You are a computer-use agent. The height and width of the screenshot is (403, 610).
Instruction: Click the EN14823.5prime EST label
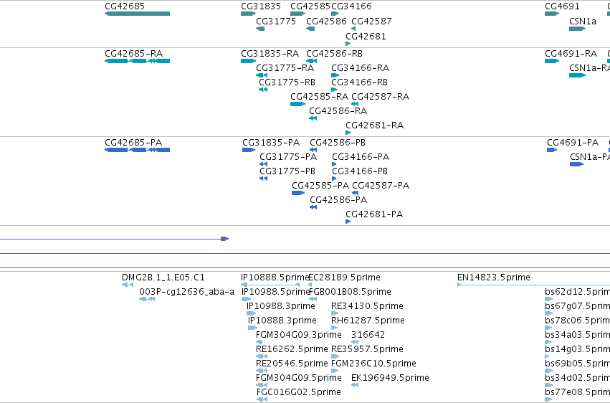coord(494,278)
